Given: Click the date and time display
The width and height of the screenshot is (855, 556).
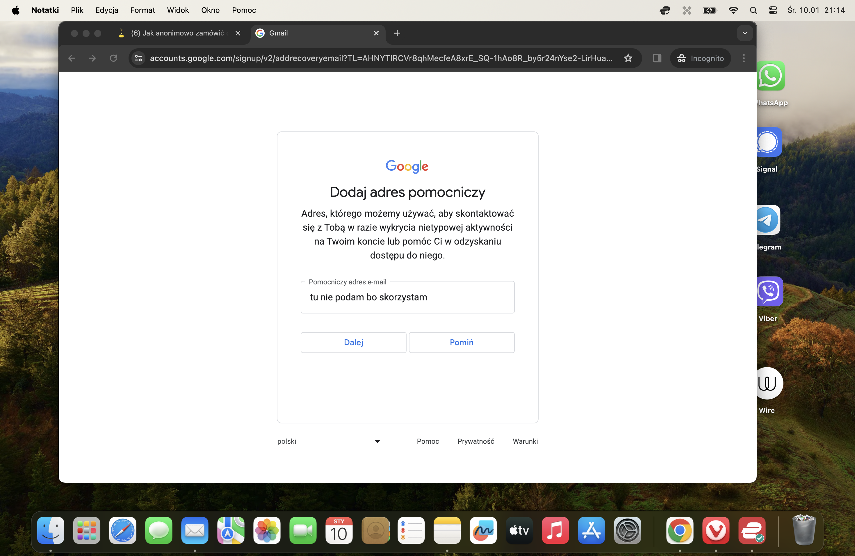Looking at the screenshot, I should pyautogui.click(x=816, y=10).
